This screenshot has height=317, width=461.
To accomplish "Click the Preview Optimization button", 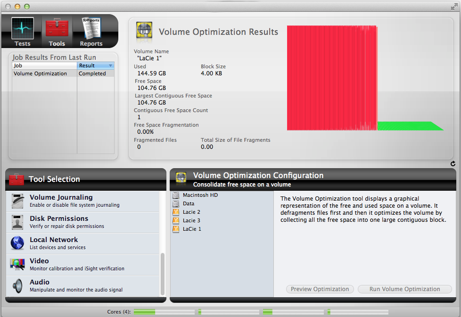I will [x=320, y=289].
